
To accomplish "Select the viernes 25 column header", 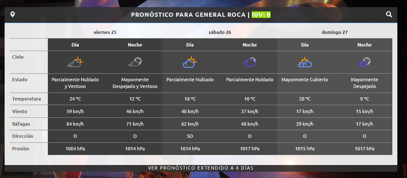I will [105, 32].
